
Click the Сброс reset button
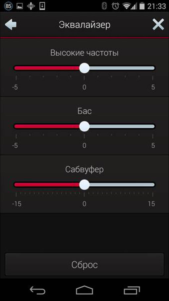point(84,265)
